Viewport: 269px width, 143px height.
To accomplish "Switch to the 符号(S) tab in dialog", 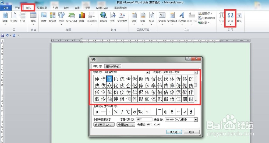I will coord(98,66).
